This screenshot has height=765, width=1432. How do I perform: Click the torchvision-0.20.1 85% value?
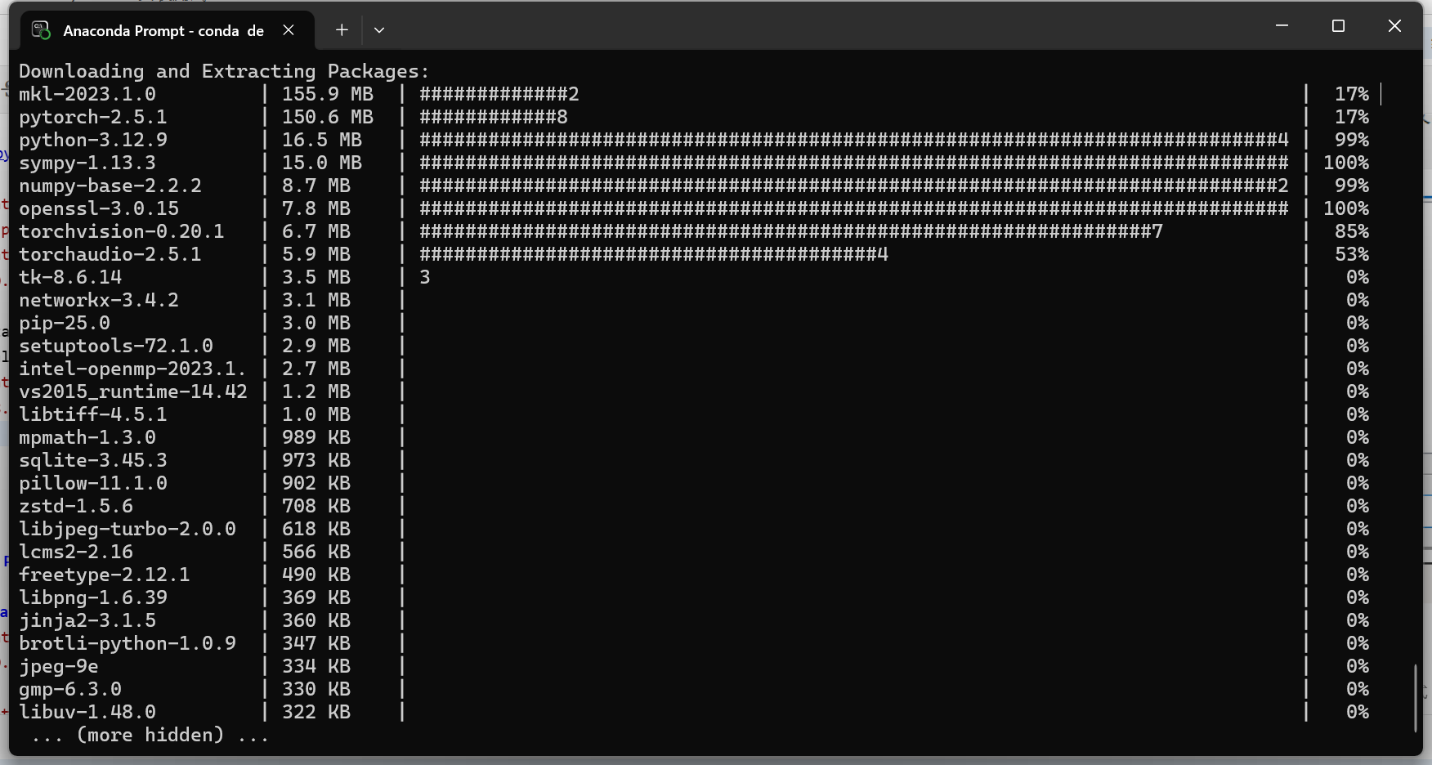pyautogui.click(x=1351, y=231)
